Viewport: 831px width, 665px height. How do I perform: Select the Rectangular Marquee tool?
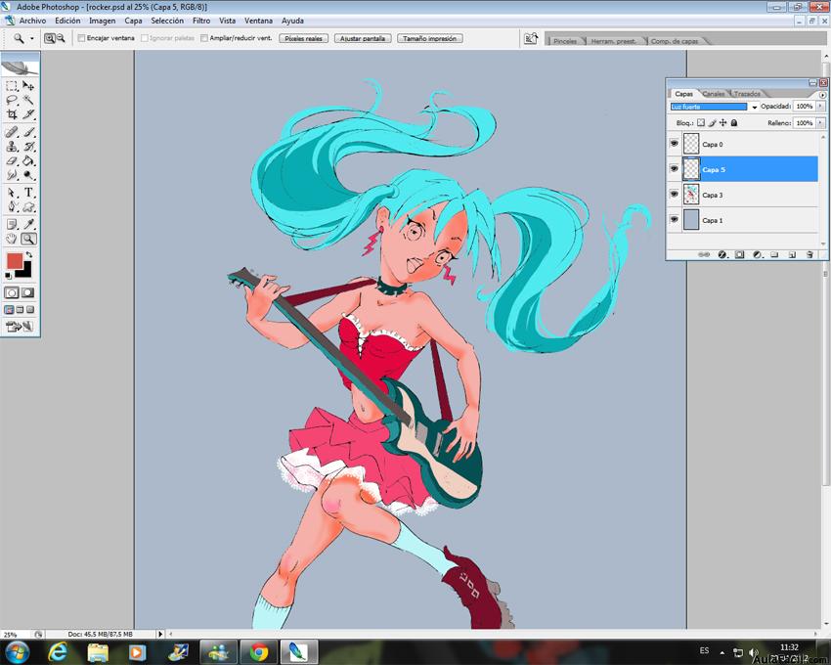(12, 86)
